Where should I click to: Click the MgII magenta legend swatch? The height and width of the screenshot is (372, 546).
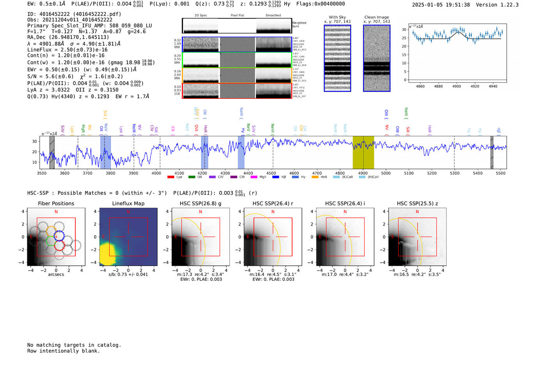tap(254, 177)
